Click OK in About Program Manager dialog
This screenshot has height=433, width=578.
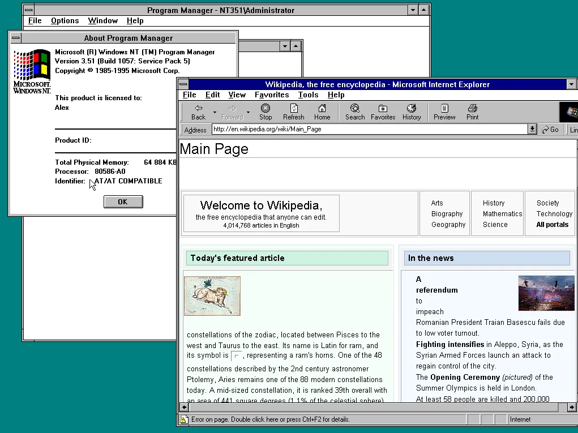[x=123, y=202]
